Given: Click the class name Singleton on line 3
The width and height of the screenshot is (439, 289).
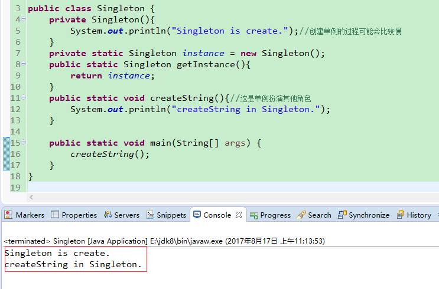Looking at the screenshot, I should click(121, 8).
